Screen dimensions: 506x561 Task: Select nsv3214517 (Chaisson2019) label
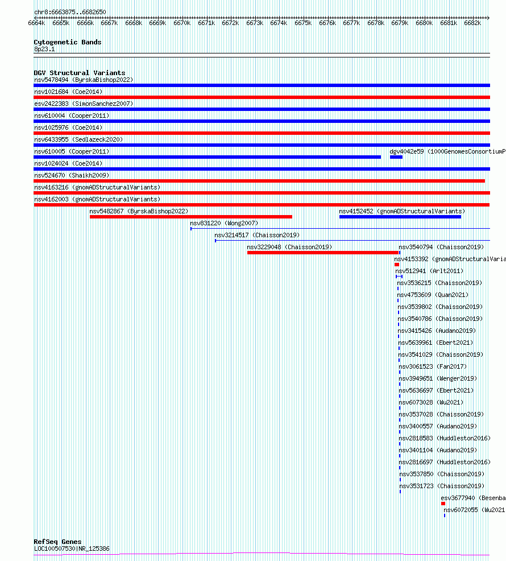click(x=257, y=235)
